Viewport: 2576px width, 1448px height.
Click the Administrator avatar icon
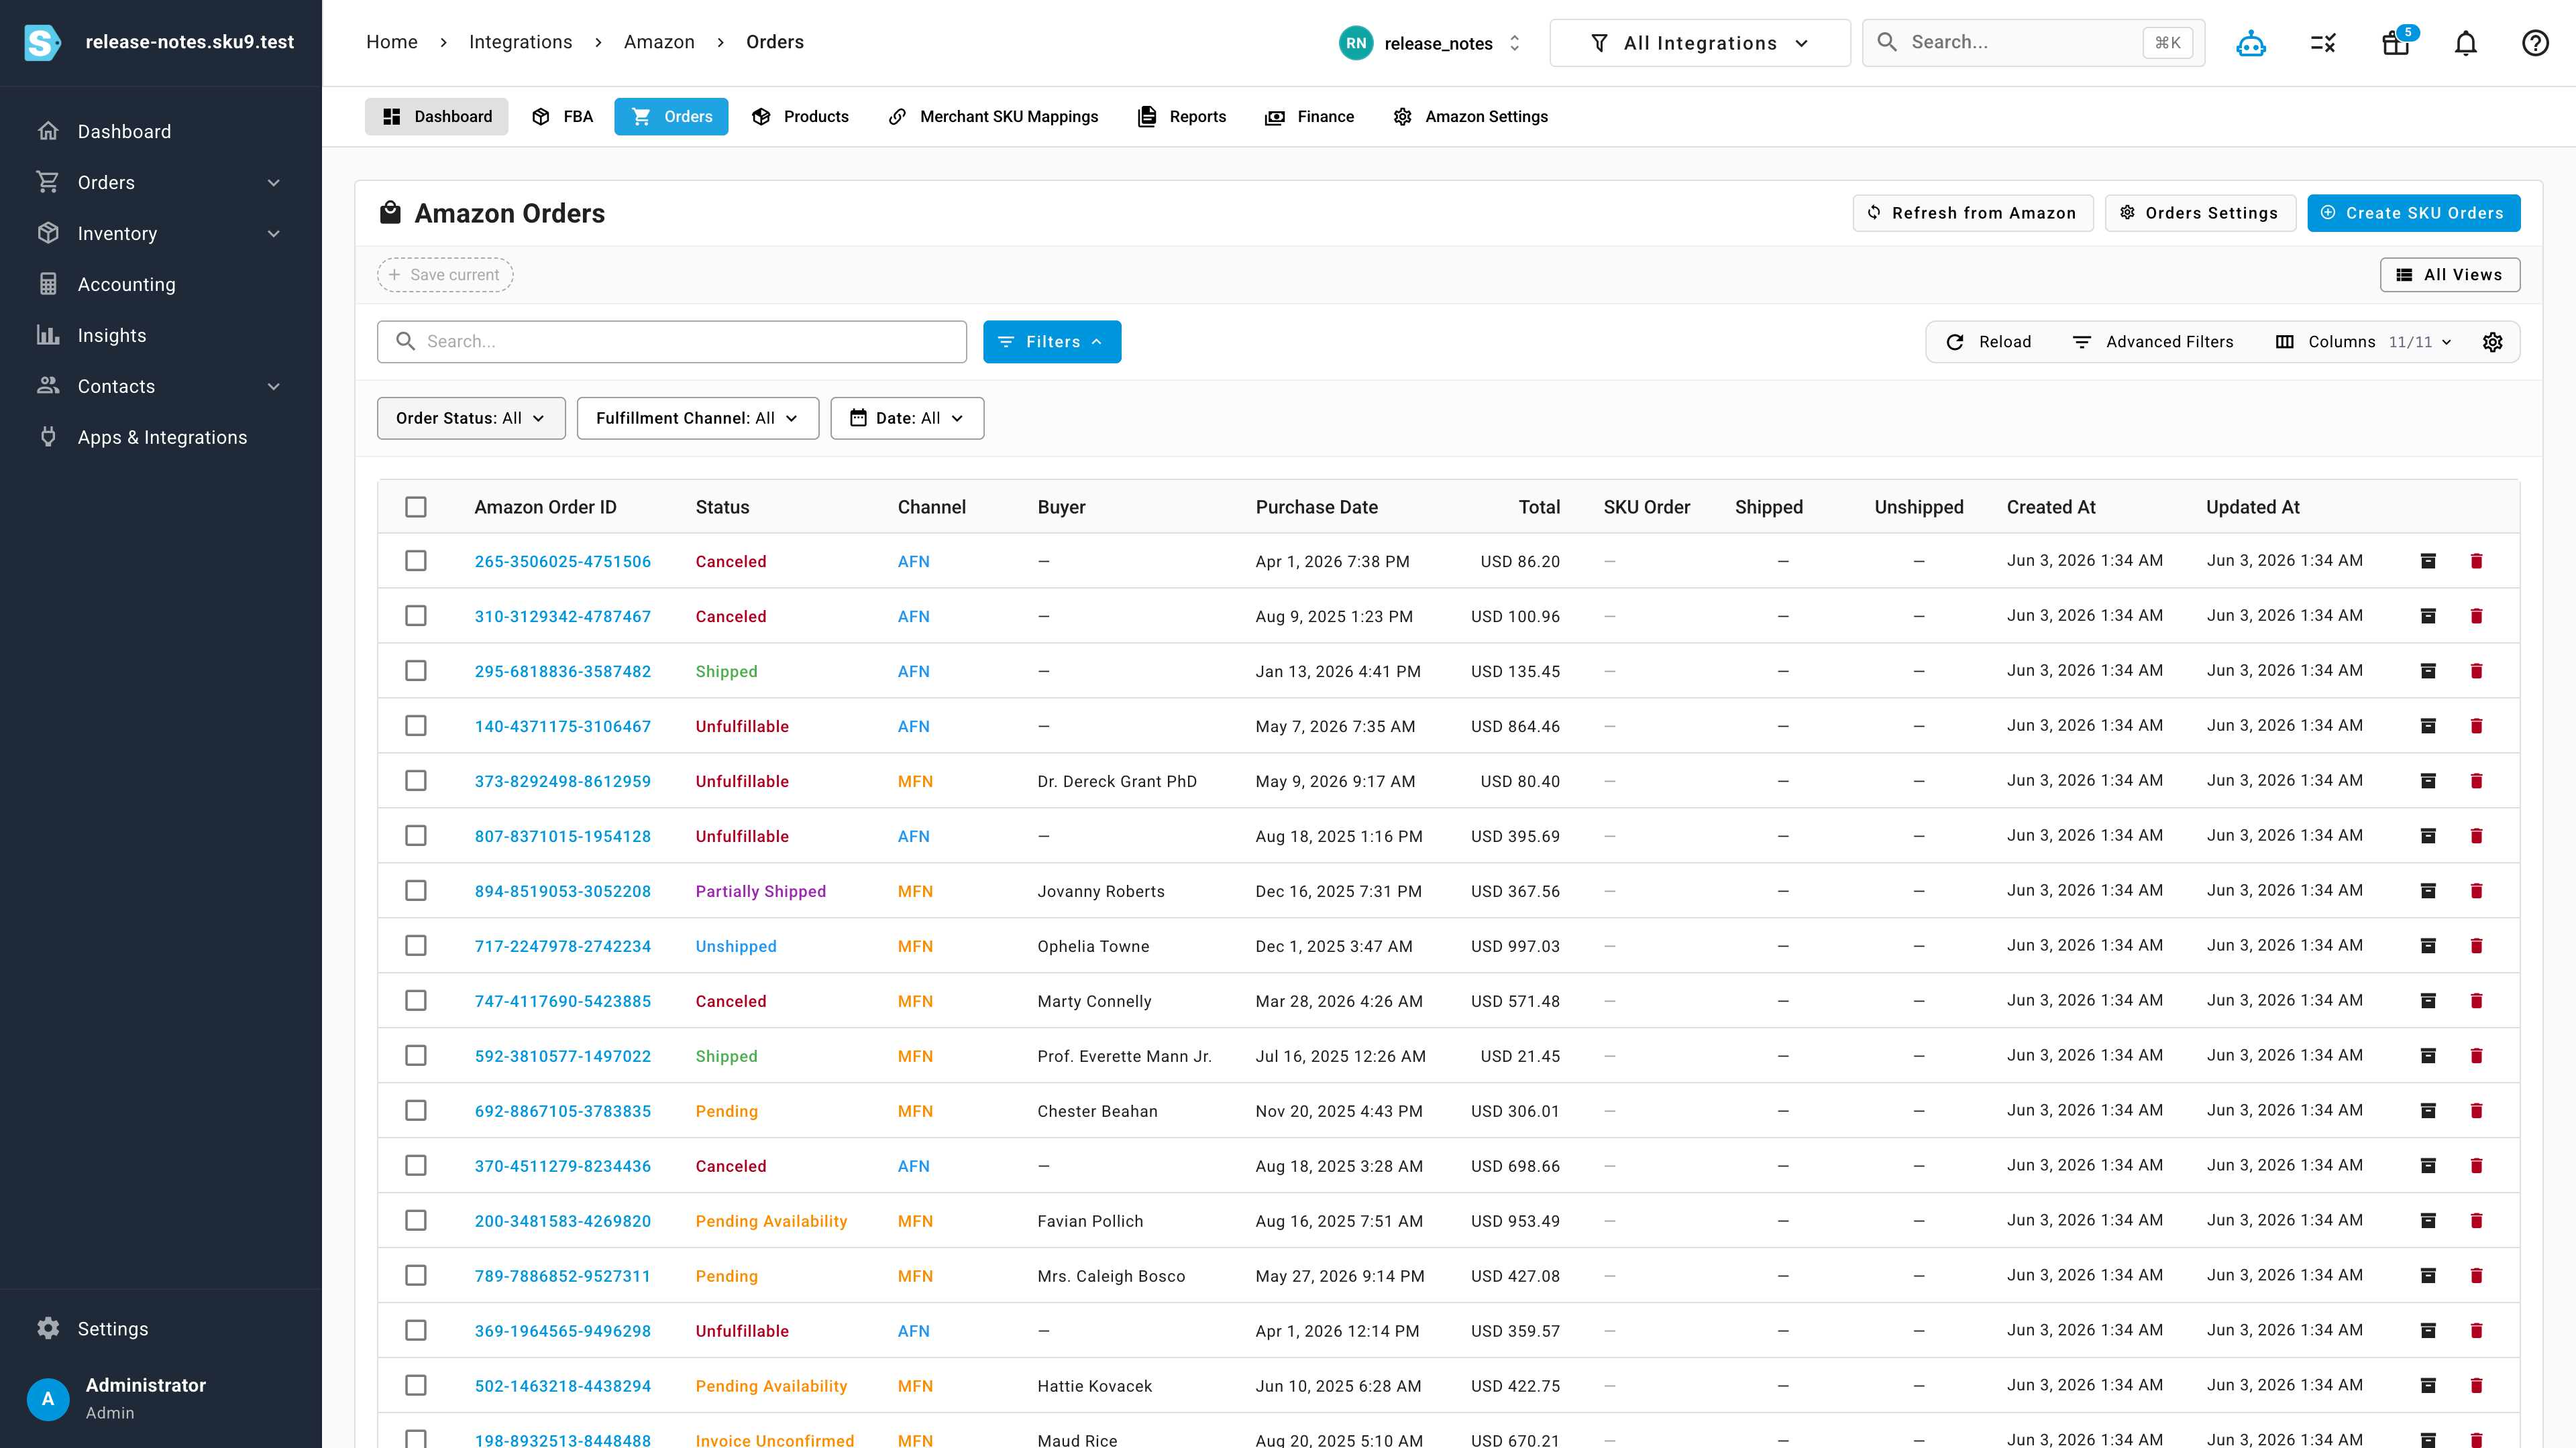click(x=47, y=1398)
